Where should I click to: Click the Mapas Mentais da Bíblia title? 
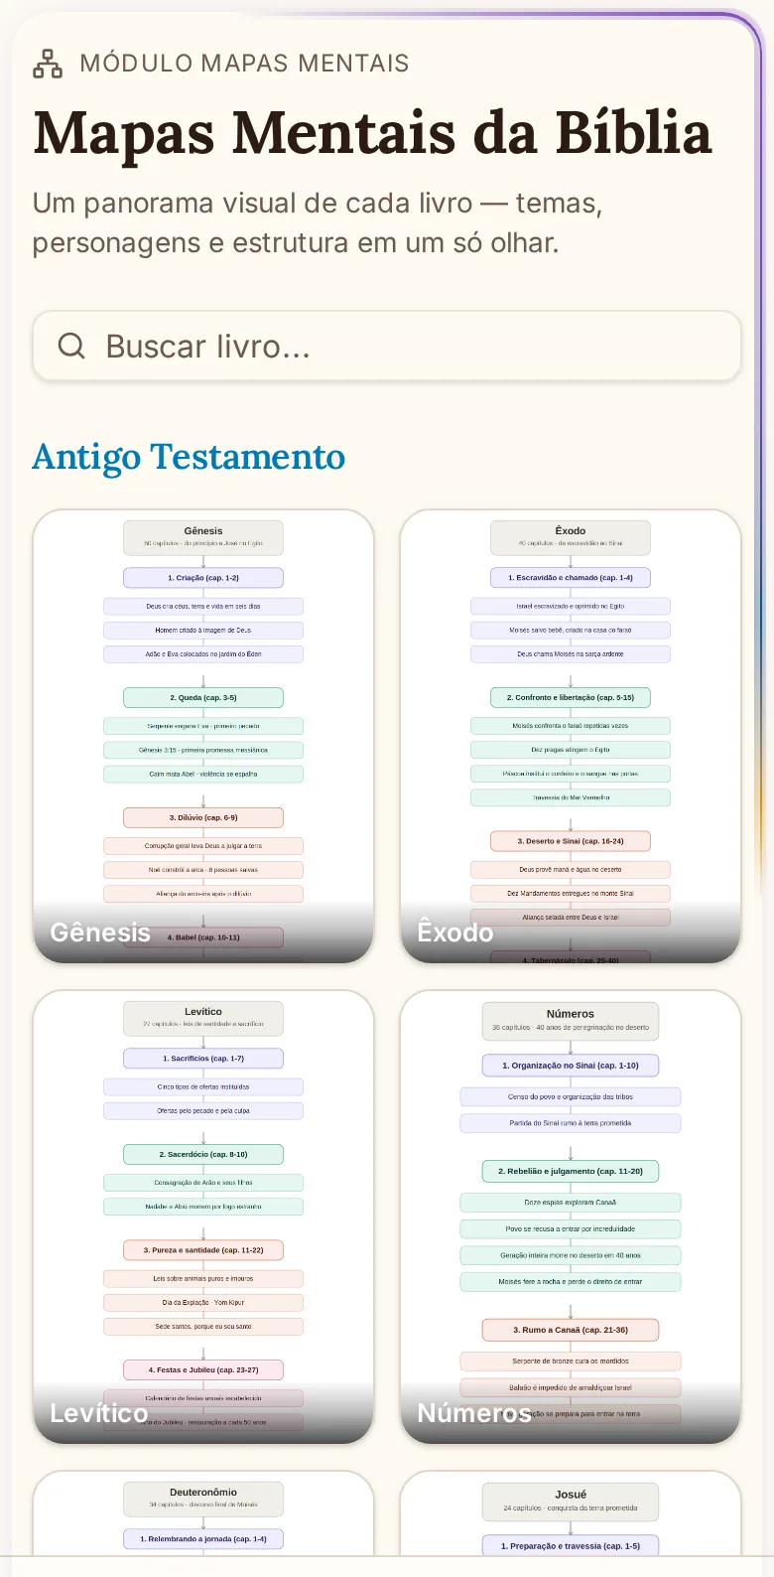(x=372, y=132)
